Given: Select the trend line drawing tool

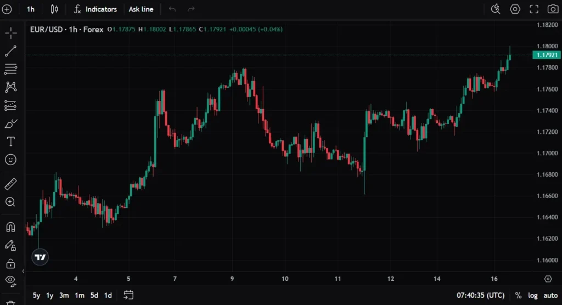Looking at the screenshot, I should pos(10,52).
